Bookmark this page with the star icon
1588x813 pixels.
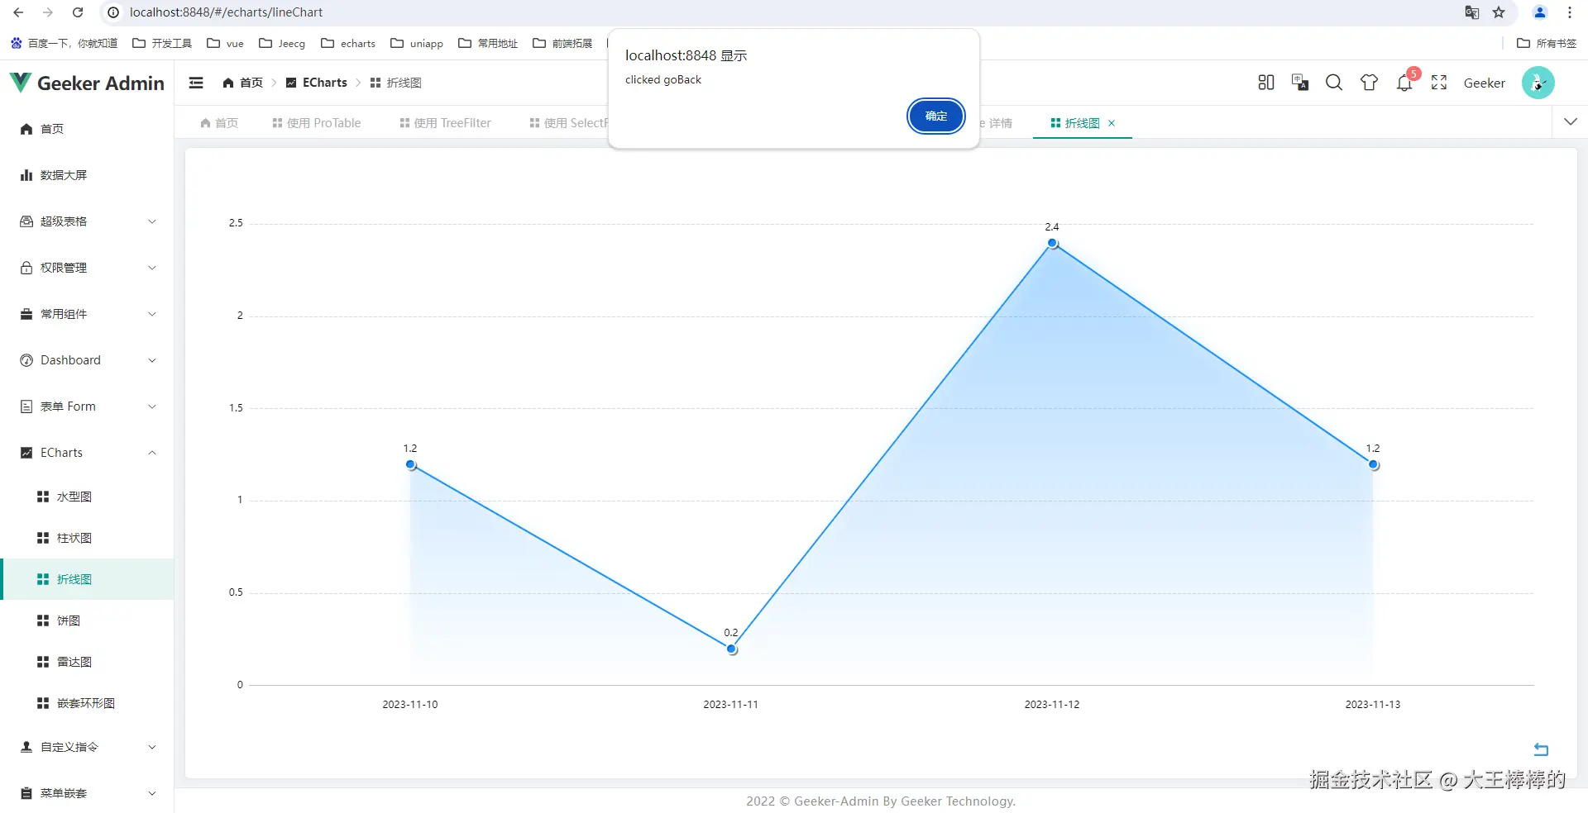coord(1499,12)
